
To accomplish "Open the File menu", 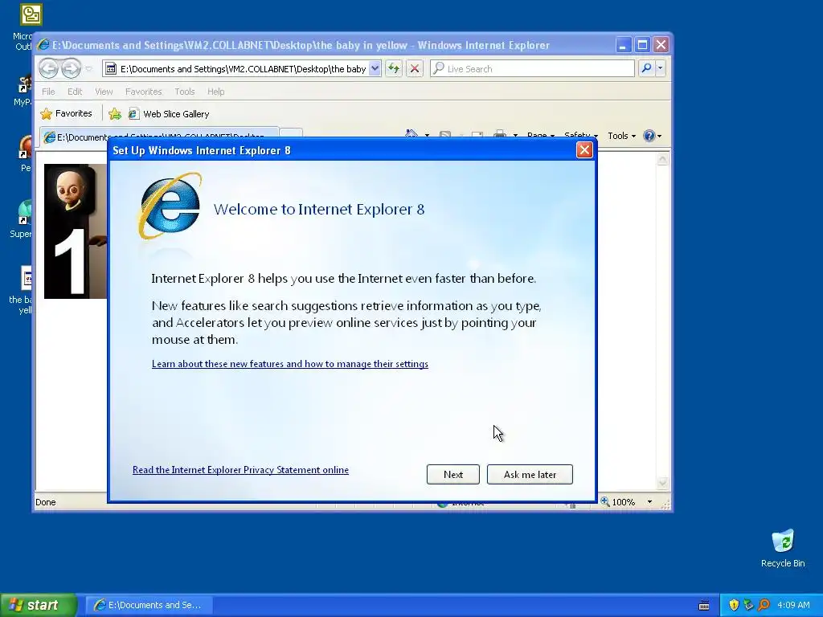I will coord(48,92).
